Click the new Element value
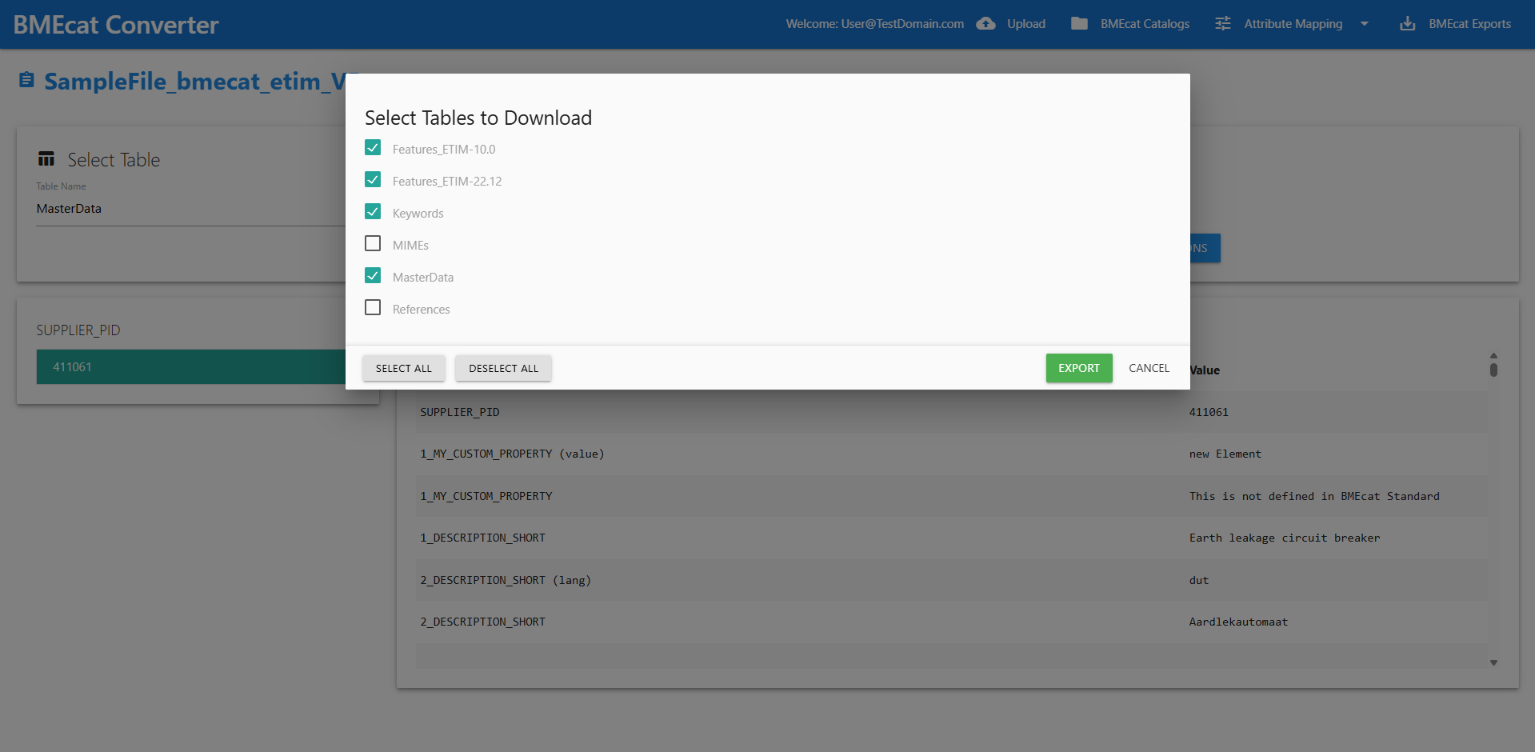 coord(1225,454)
